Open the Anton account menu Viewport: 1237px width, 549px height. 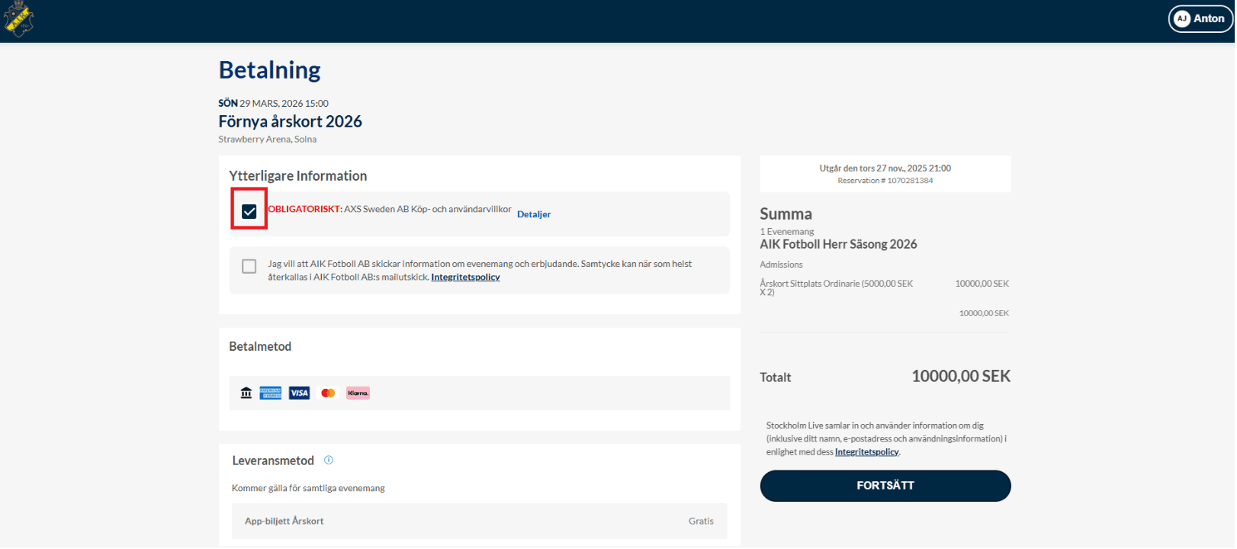(x=1201, y=19)
